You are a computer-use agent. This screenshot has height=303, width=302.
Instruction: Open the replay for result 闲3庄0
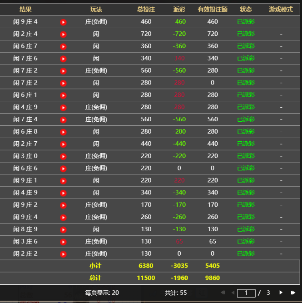[63, 156]
